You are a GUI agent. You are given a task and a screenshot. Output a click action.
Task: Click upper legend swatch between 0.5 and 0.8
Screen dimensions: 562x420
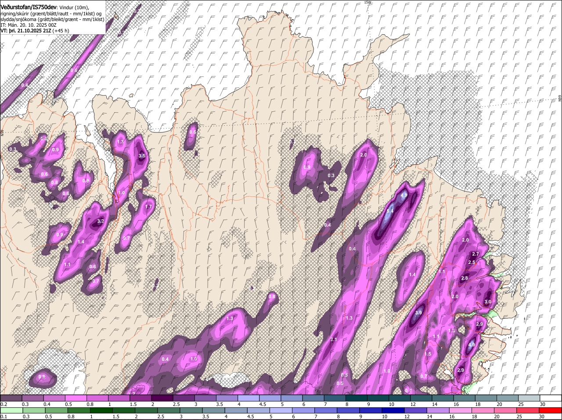(x=76, y=398)
